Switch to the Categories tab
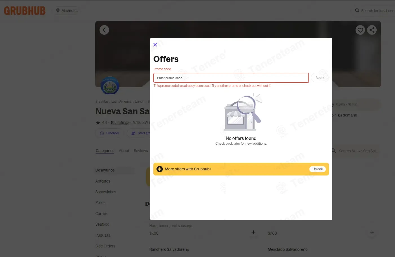Screen dimensions: 395x257 coord(105,151)
